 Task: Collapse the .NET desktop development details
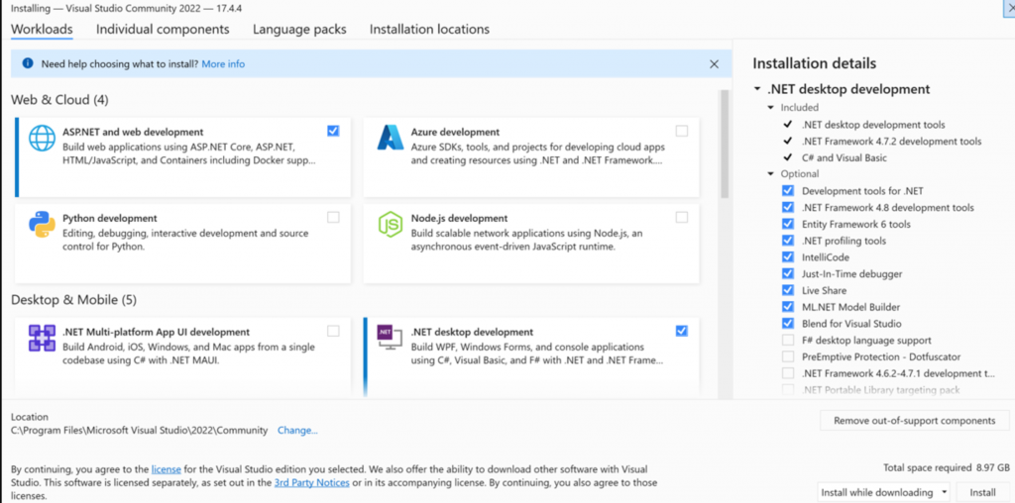758,89
